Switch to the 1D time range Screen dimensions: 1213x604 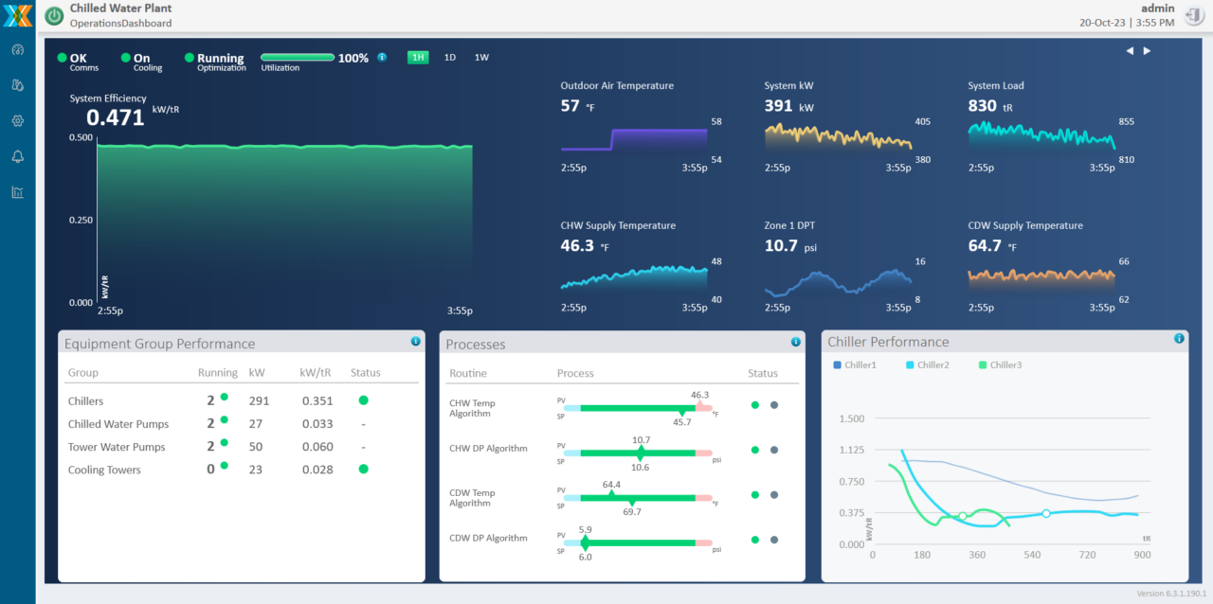tap(450, 58)
